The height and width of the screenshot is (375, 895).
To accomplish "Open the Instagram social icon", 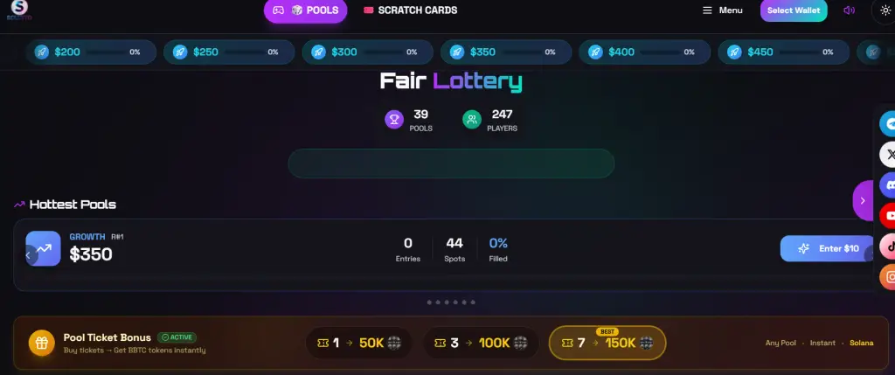I will click(x=888, y=277).
